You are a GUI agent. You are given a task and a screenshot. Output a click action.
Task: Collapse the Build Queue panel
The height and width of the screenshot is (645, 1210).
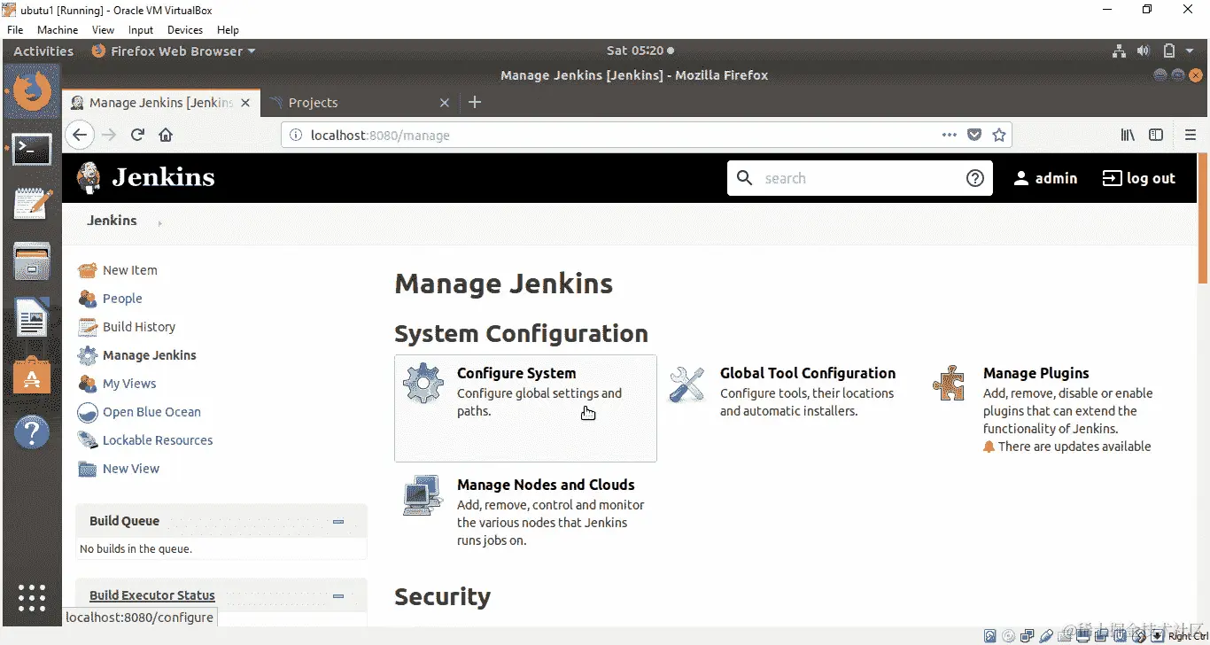337,522
